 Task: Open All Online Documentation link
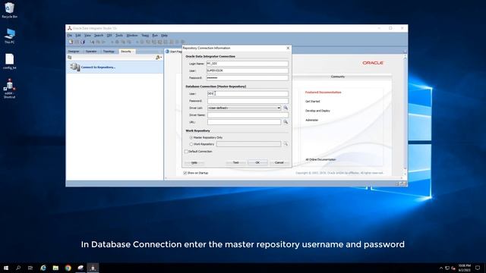tap(320, 160)
